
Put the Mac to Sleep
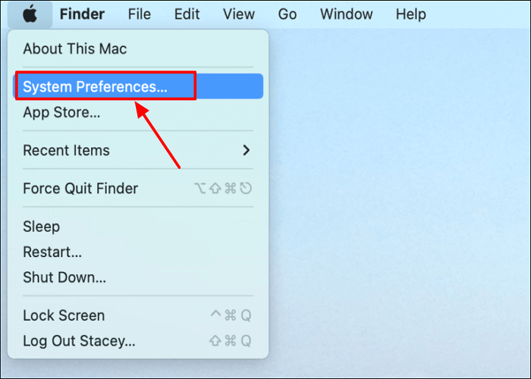click(x=41, y=227)
